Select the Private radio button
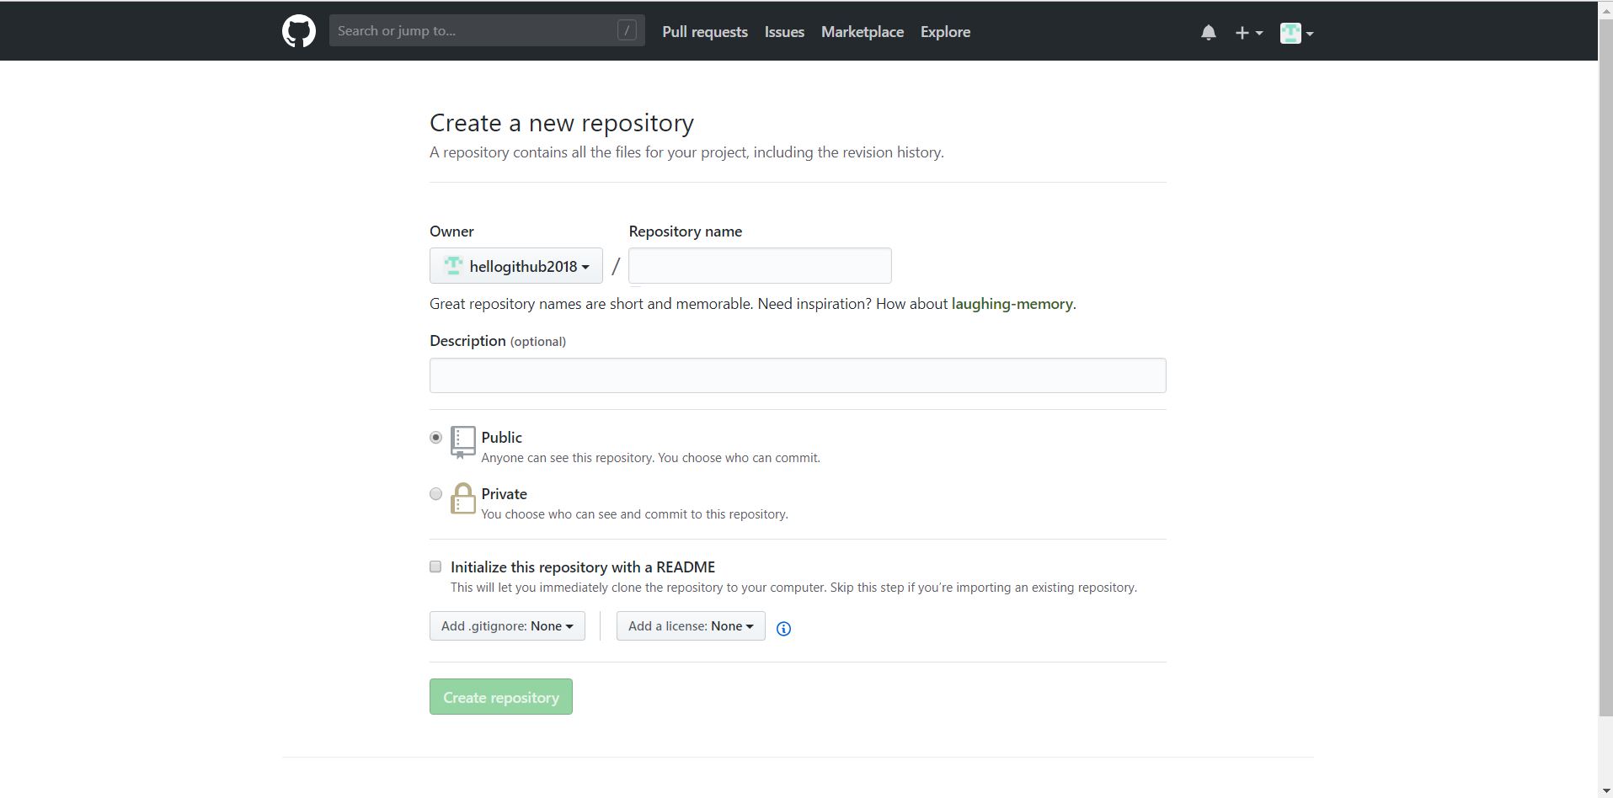 click(435, 493)
